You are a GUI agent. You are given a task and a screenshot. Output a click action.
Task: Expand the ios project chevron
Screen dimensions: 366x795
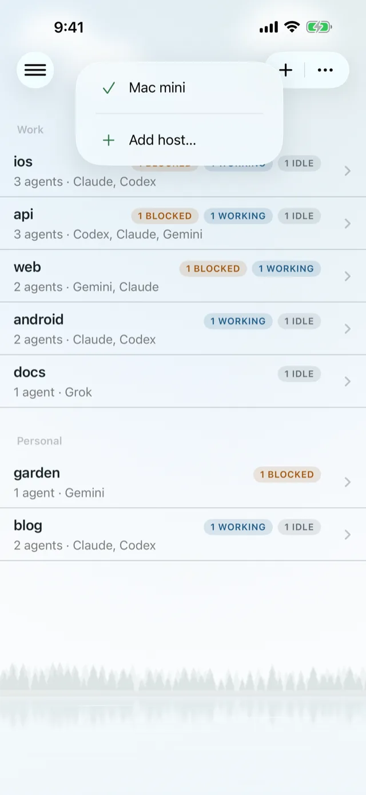click(347, 171)
